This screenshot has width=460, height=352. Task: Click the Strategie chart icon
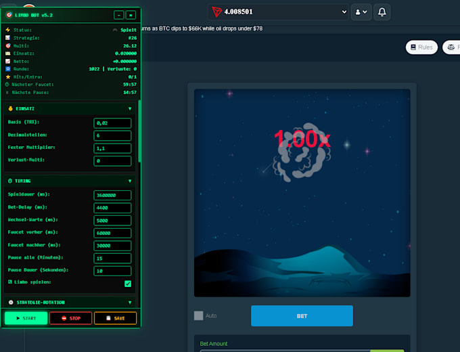(x=8, y=38)
